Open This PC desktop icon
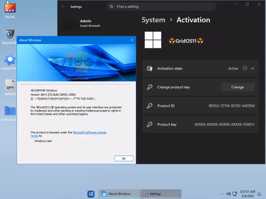The image size is (266, 199). (10, 11)
